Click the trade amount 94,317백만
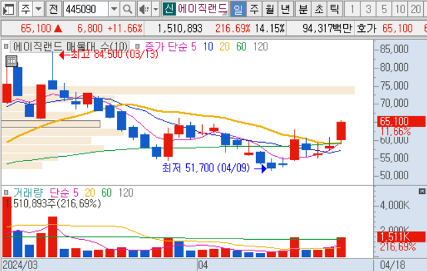Image resolution: width=427 pixels, height=271 pixels. 327,29
